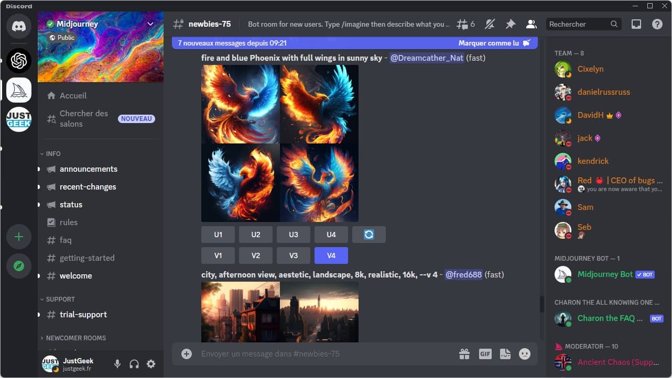Open the gift Nitro icon

click(x=464, y=354)
